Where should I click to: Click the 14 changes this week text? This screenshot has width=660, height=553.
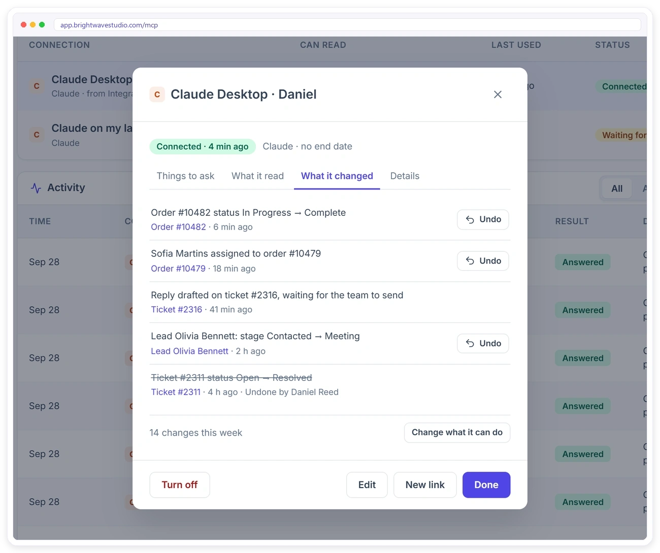click(195, 433)
